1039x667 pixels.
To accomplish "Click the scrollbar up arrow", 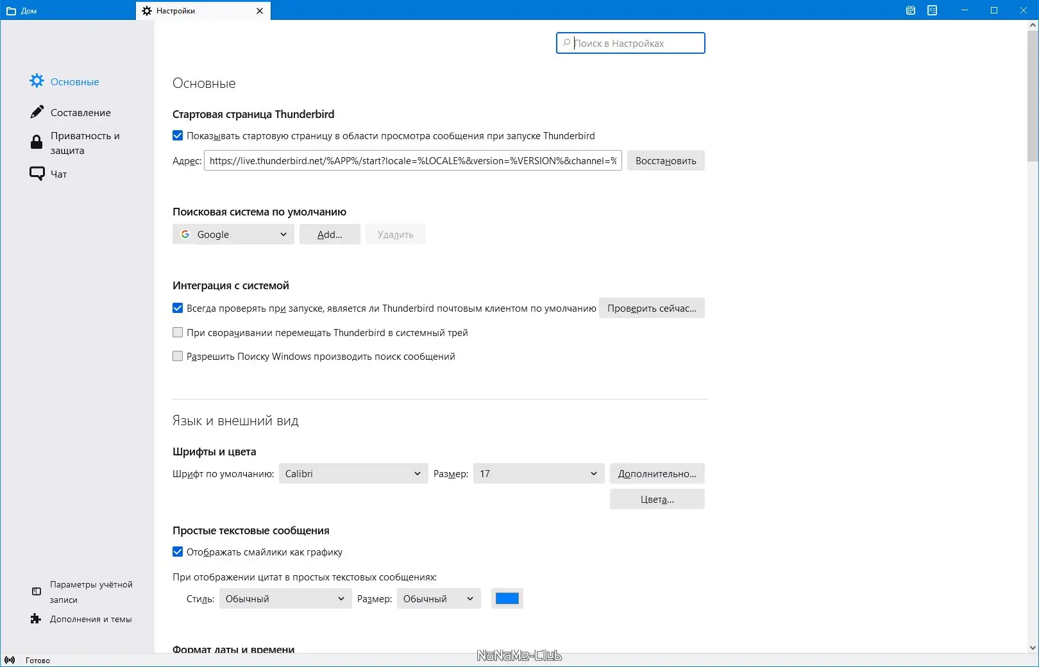I will pyautogui.click(x=1033, y=26).
